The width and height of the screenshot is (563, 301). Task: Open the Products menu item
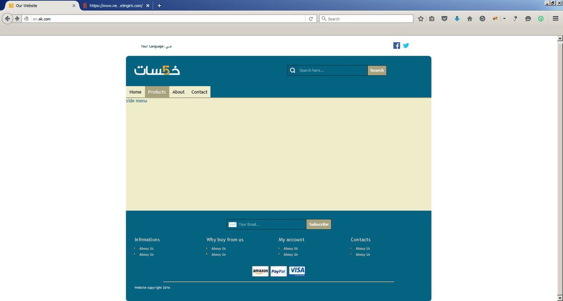157,92
